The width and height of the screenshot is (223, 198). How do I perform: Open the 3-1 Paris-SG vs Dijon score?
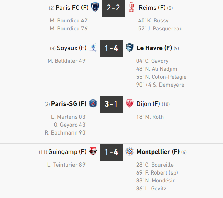(x=111, y=104)
